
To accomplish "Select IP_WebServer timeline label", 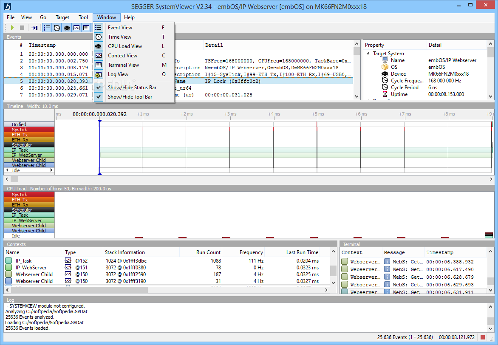I will (x=29, y=155).
